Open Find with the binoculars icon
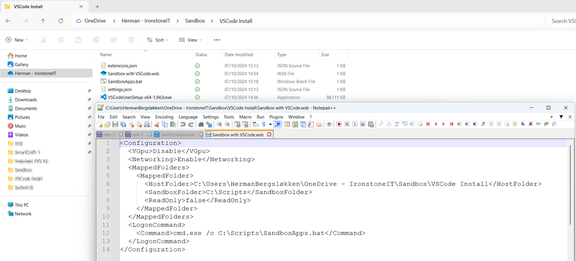This screenshot has height=261, width=576. (201, 124)
